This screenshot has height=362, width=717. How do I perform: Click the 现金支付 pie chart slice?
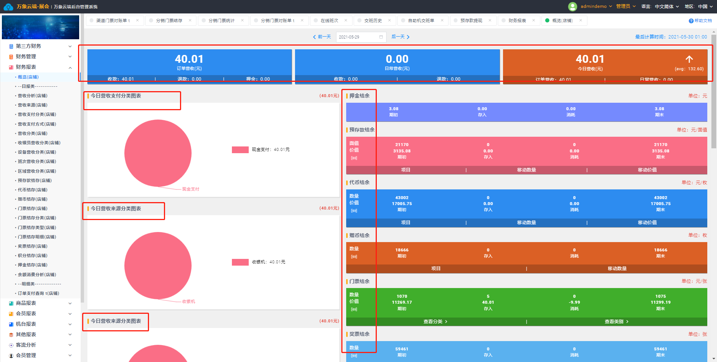(x=158, y=153)
